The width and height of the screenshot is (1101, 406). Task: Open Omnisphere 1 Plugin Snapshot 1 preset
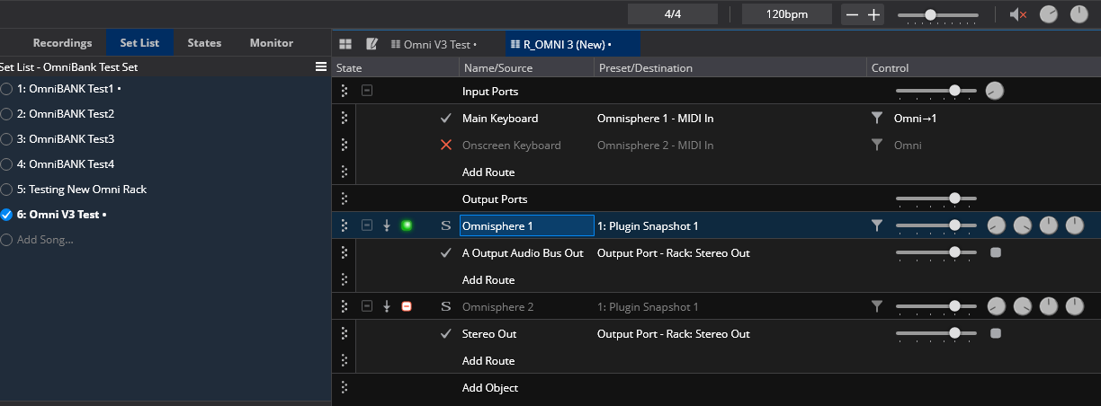[648, 225]
